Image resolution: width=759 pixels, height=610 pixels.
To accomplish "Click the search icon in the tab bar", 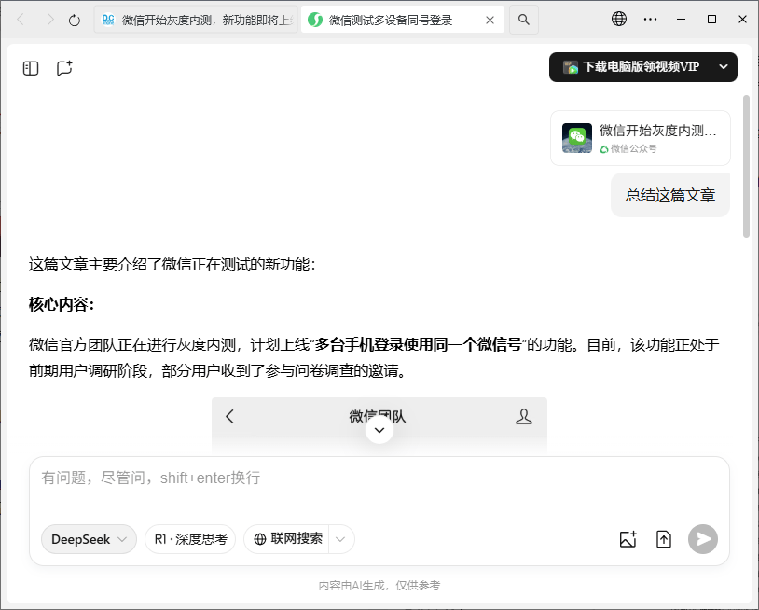I will 523,19.
